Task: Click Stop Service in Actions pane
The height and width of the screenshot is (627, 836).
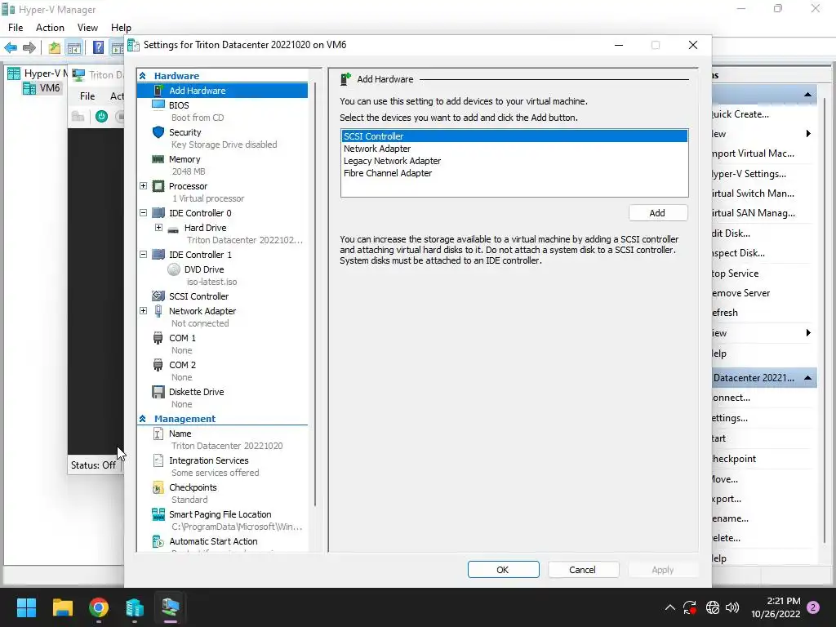Action: point(735,273)
